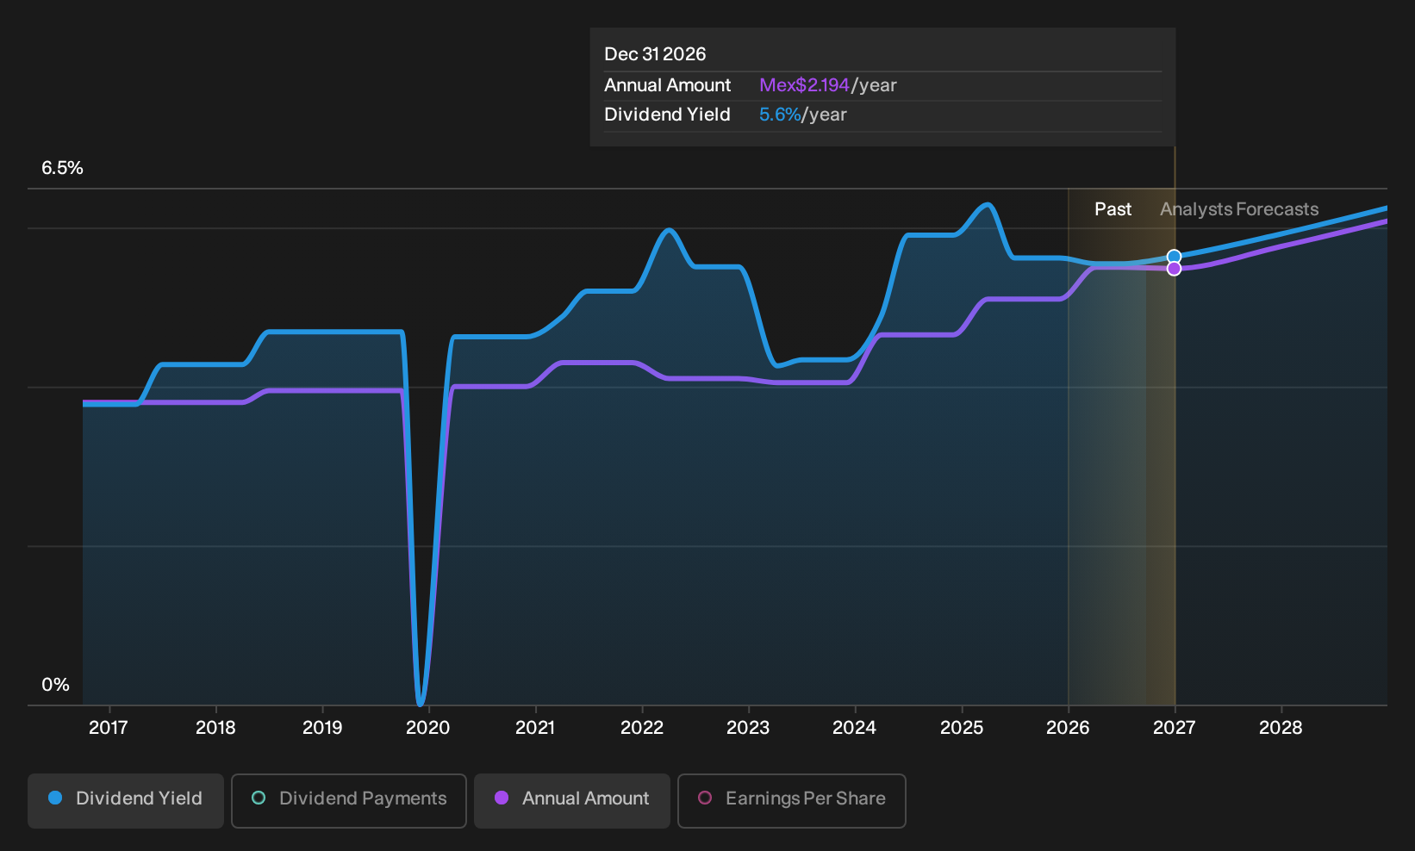The image size is (1415, 851).
Task: Click the Annual Amount tooltip row label
Action: 668,85
